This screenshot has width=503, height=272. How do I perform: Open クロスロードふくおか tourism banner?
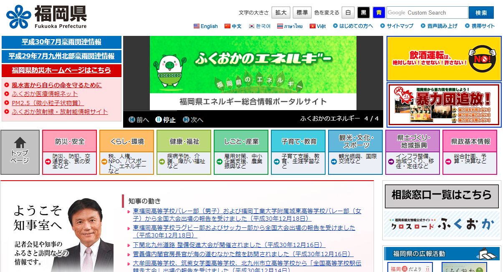click(442, 224)
